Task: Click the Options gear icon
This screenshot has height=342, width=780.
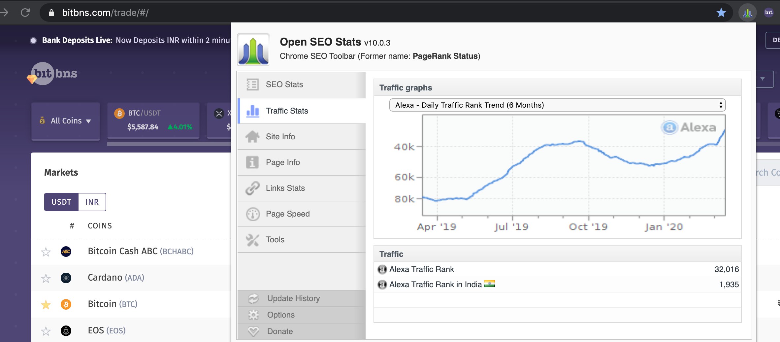Action: tap(253, 315)
